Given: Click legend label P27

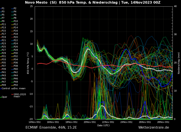Looking at the screenshot, I should coord(3,50).
